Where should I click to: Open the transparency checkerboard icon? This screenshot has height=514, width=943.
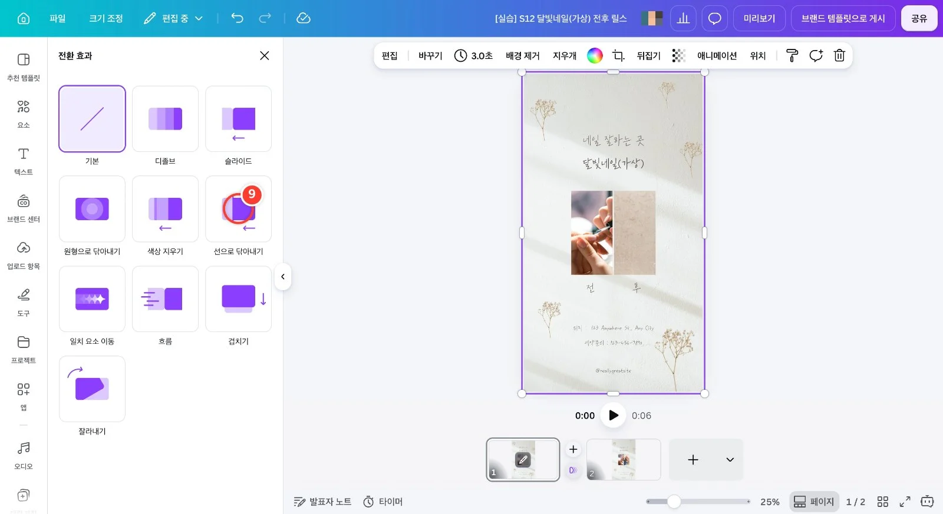pos(679,55)
